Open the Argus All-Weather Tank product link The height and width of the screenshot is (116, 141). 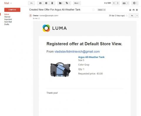tap(91, 57)
